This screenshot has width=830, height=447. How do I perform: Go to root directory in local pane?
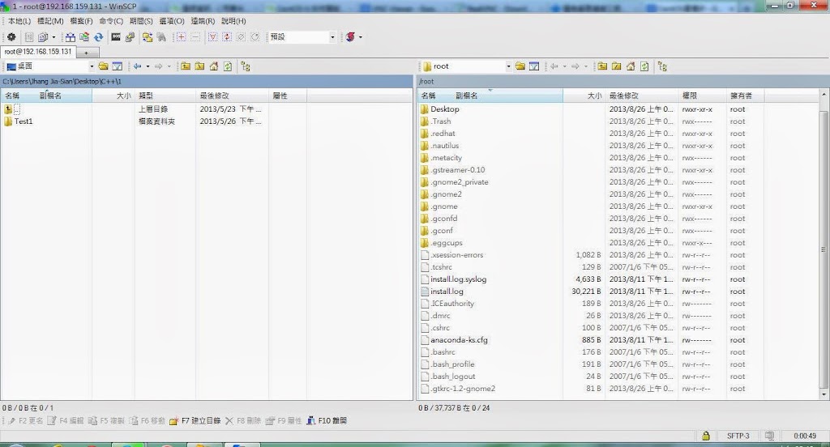pyautogui.click(x=199, y=66)
